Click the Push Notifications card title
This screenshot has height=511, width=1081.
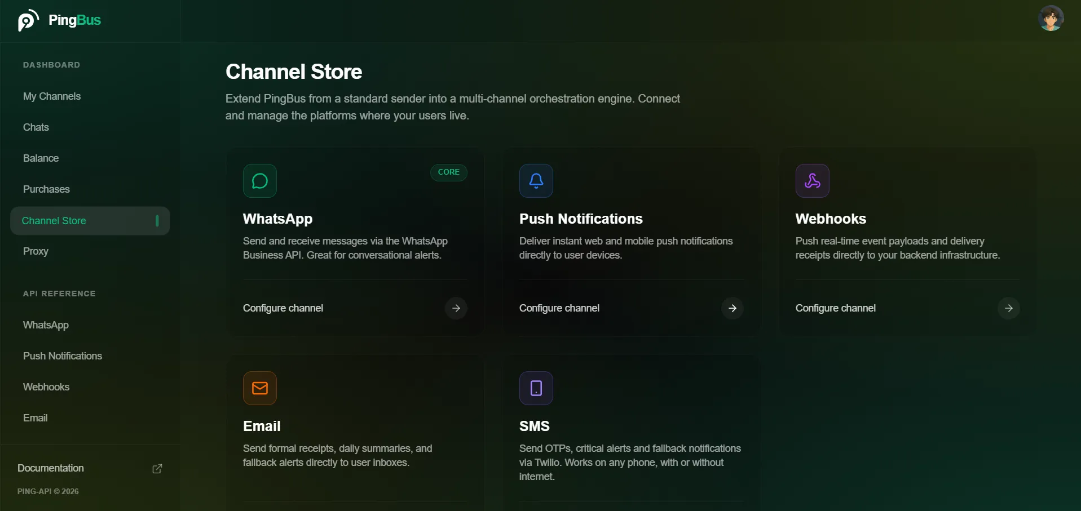tap(581, 219)
